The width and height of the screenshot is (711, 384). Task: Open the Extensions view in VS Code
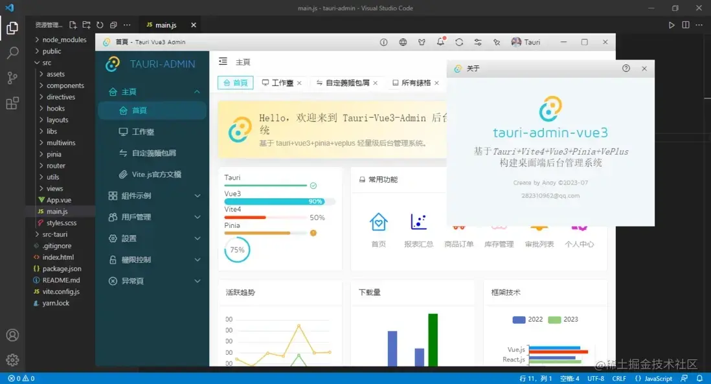pyautogui.click(x=12, y=104)
